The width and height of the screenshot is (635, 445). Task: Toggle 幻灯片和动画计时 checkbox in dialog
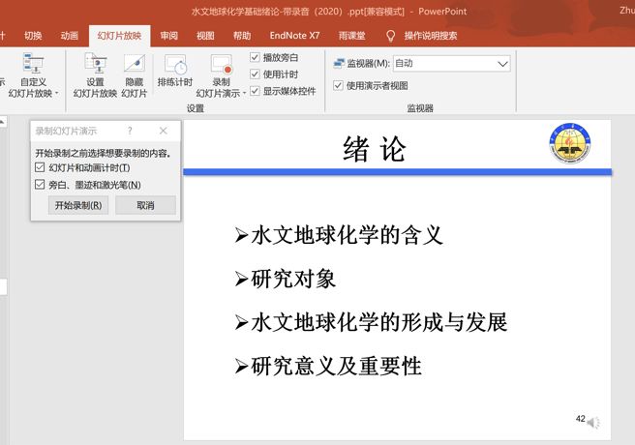coord(40,167)
